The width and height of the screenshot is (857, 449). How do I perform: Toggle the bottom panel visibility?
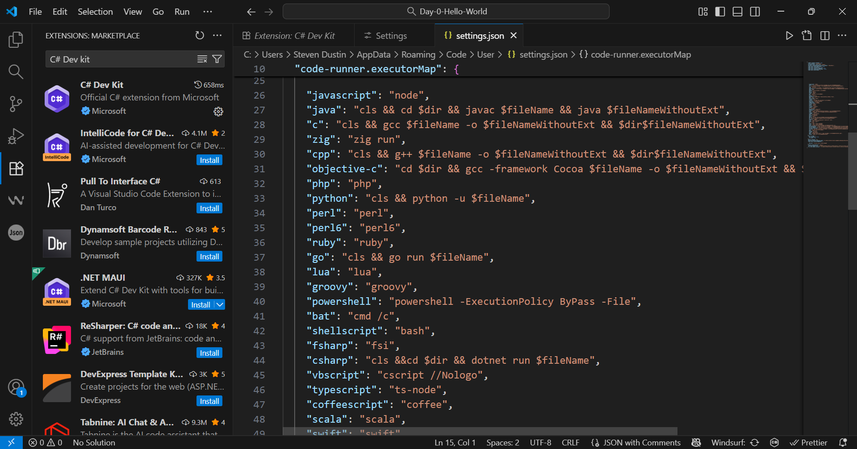click(x=737, y=12)
